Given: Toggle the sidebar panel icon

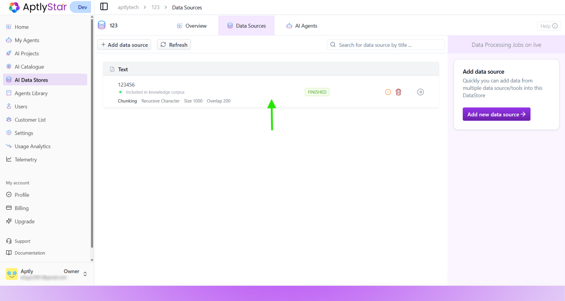Looking at the screenshot, I should (104, 6).
